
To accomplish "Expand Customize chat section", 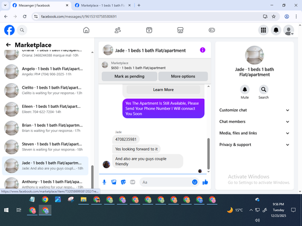I will [x=254, y=110].
